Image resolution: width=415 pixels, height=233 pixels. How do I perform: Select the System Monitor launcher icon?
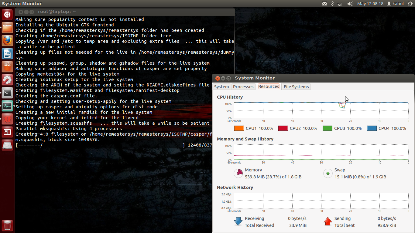[7, 106]
